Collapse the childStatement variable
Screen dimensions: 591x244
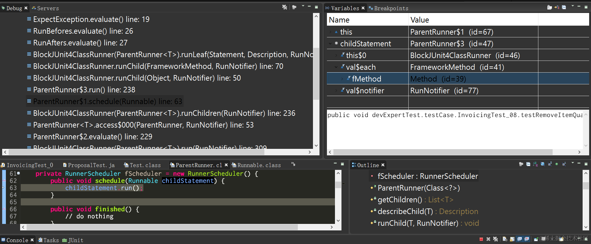[x=330, y=44]
